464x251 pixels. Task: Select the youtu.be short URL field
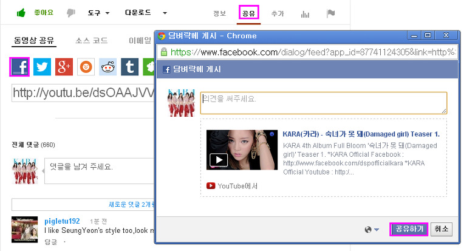coord(83,93)
